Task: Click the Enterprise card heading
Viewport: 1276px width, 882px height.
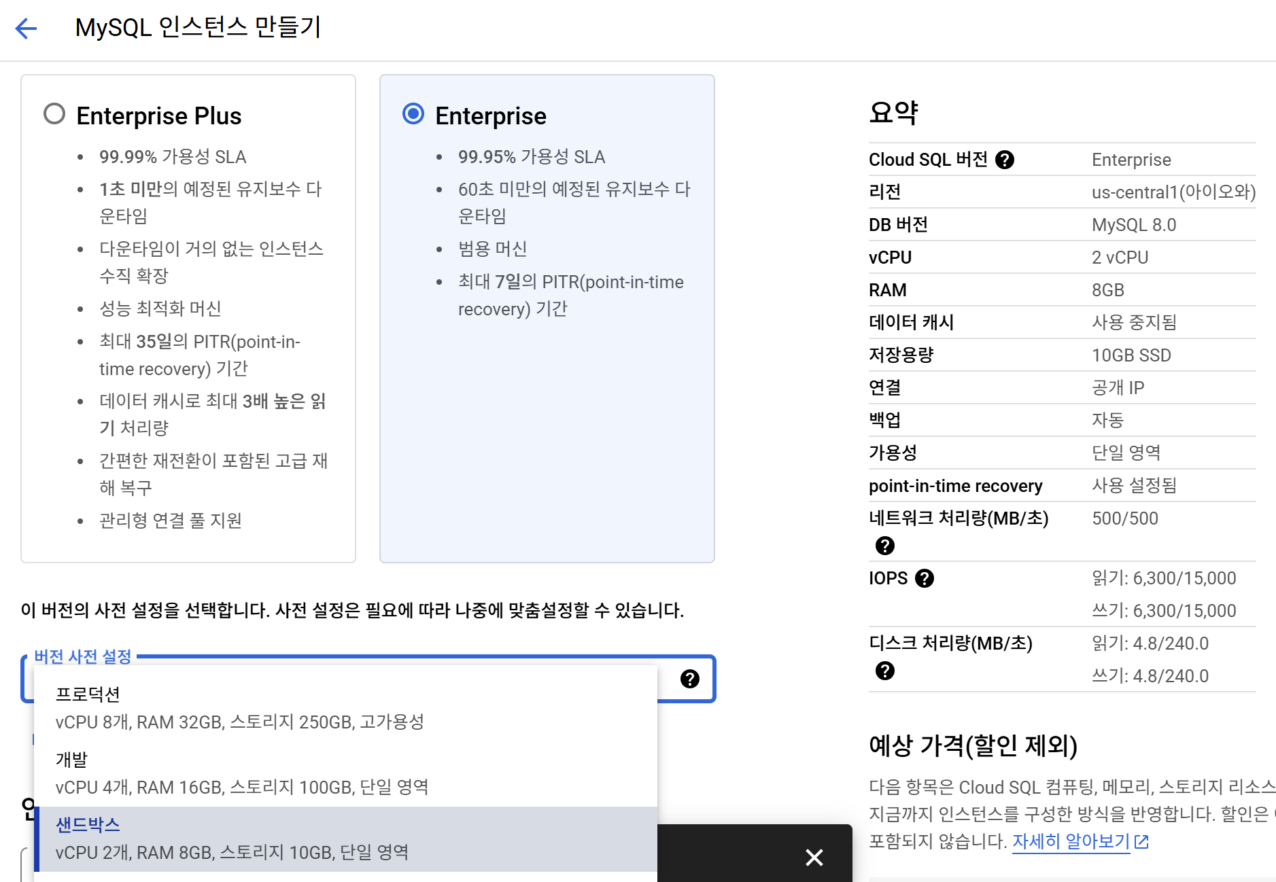Action: tap(491, 116)
